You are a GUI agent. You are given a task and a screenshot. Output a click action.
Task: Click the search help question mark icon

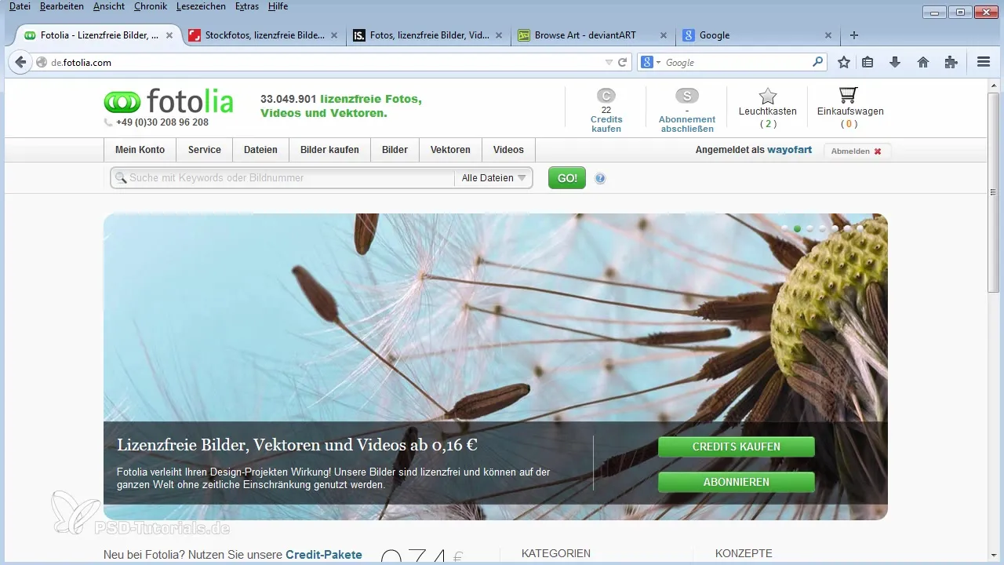pyautogui.click(x=600, y=178)
